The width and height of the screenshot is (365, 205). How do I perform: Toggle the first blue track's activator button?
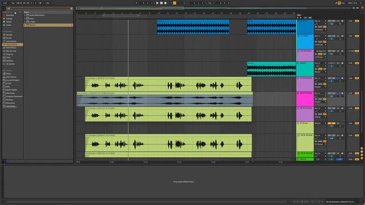pos(331,21)
